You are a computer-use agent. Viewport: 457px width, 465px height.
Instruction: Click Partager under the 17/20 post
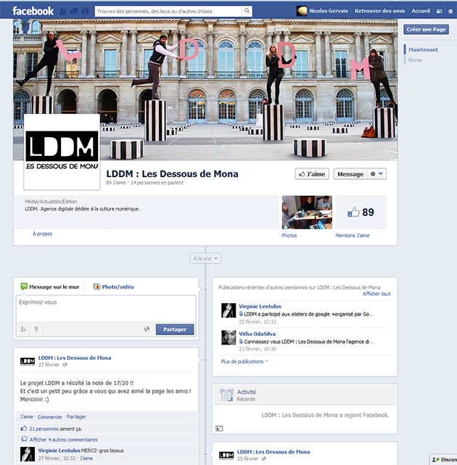[x=76, y=416]
